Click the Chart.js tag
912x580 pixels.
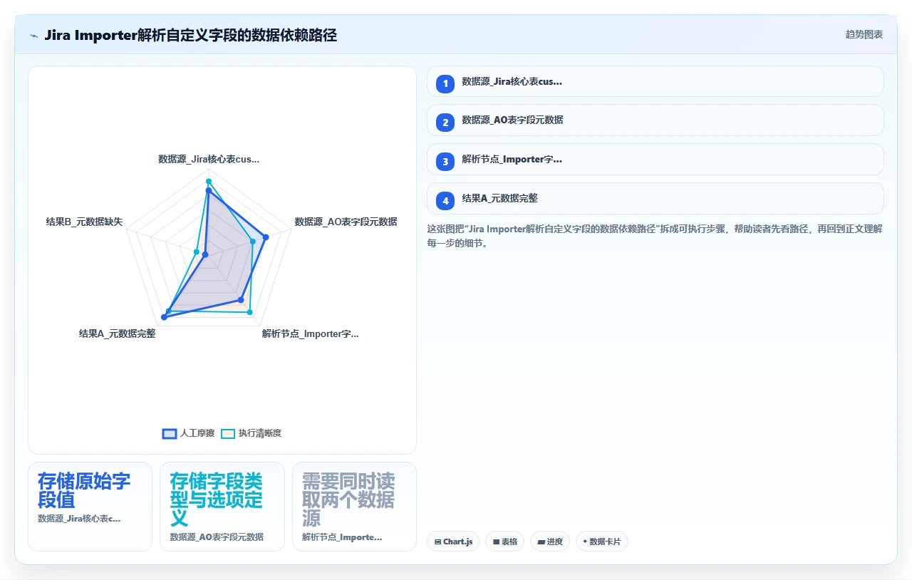click(x=453, y=542)
